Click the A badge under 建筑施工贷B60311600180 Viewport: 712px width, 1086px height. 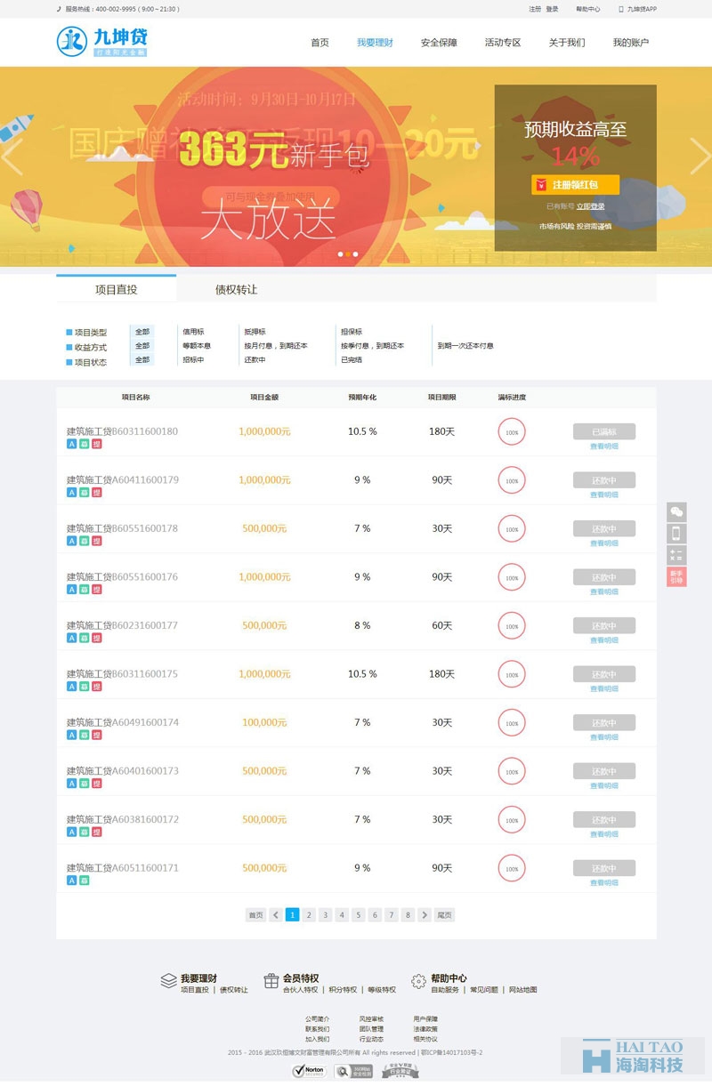pyautogui.click(x=71, y=444)
